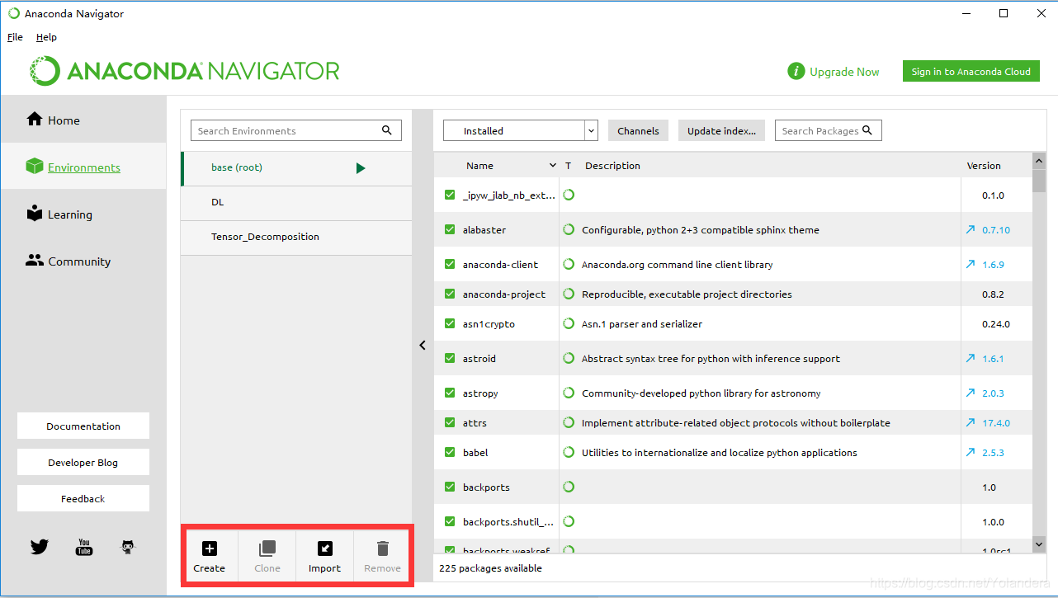Click the Remove environment trash icon

382,549
